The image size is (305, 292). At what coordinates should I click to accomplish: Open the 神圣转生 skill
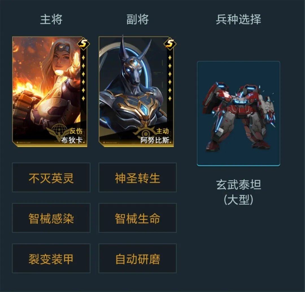[x=138, y=177]
